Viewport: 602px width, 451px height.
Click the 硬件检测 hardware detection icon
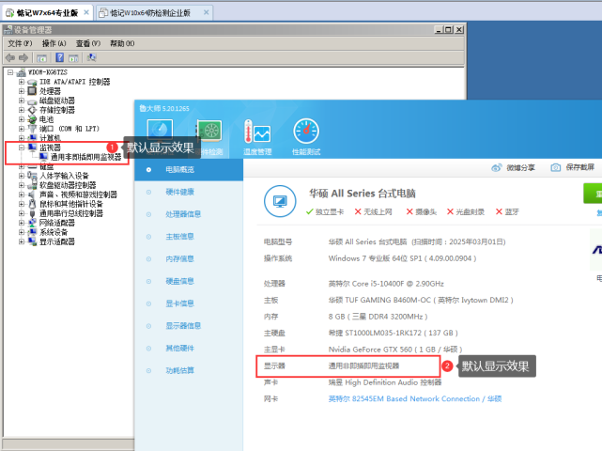click(x=208, y=134)
